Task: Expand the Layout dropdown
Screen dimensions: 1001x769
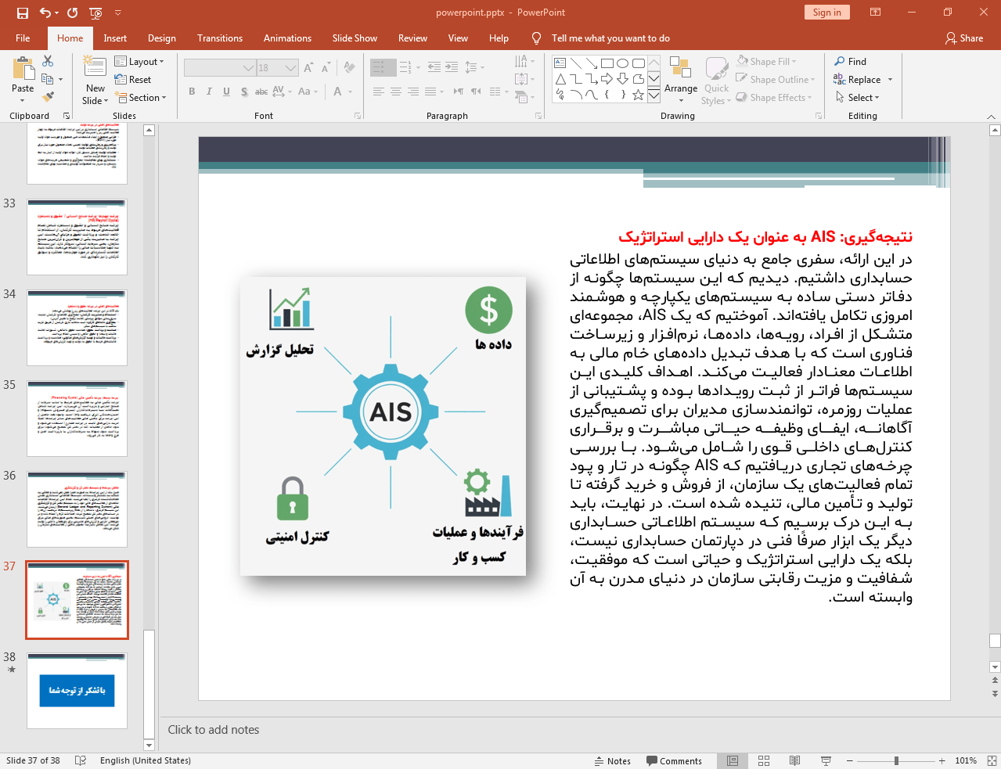Action: tap(140, 62)
